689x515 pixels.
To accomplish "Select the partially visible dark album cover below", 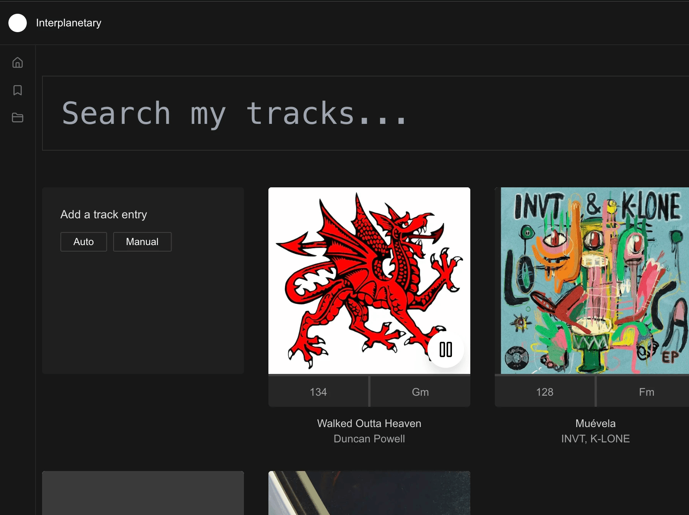I will (369, 493).
